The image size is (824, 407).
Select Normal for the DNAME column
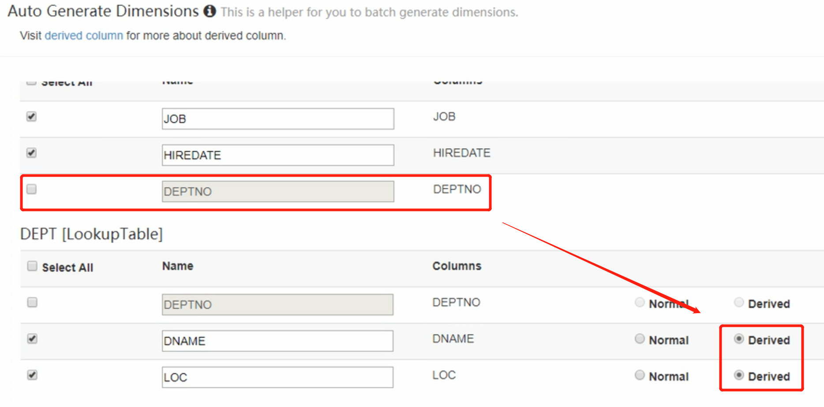click(x=640, y=339)
